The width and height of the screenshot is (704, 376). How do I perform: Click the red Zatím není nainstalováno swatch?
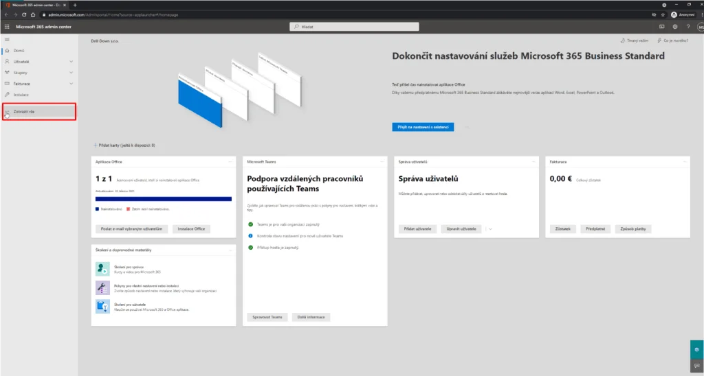[x=128, y=209]
